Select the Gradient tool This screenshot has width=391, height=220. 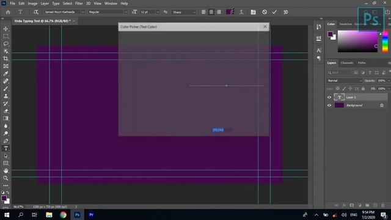[5, 119]
